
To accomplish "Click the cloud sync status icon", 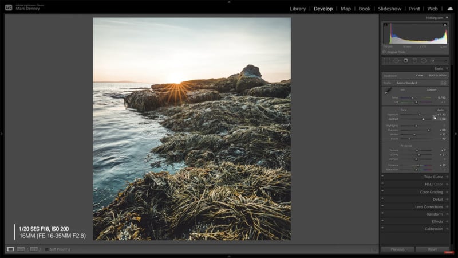I will [450, 9].
